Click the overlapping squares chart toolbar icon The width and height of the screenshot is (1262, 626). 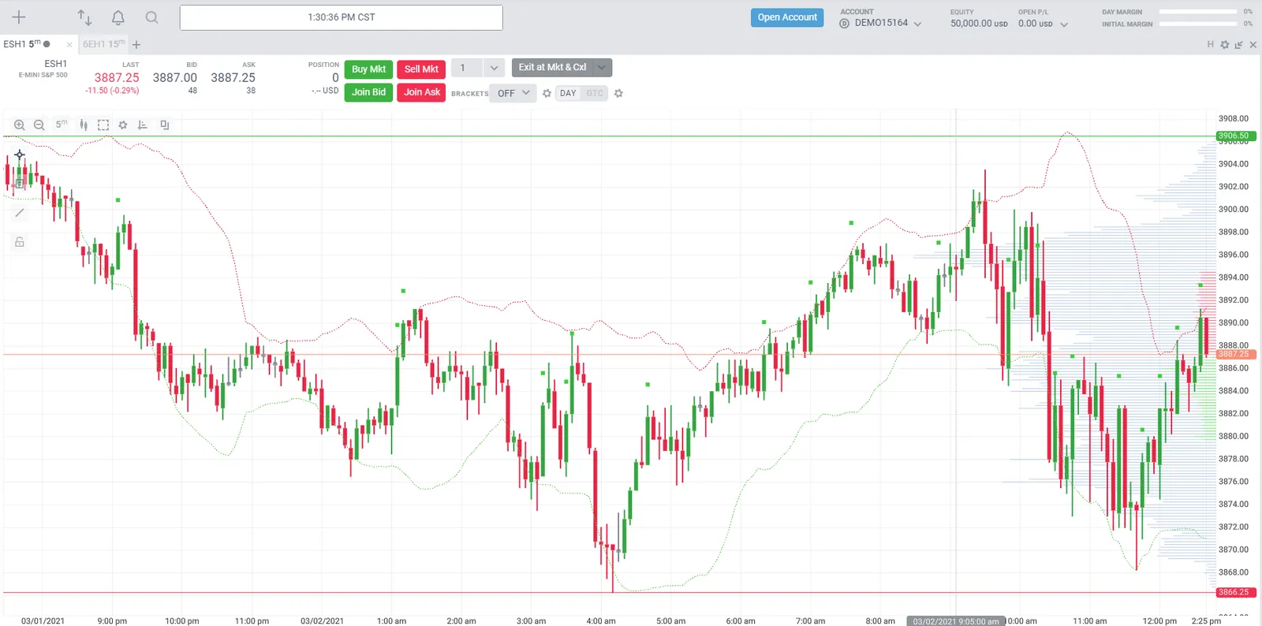[x=165, y=125]
